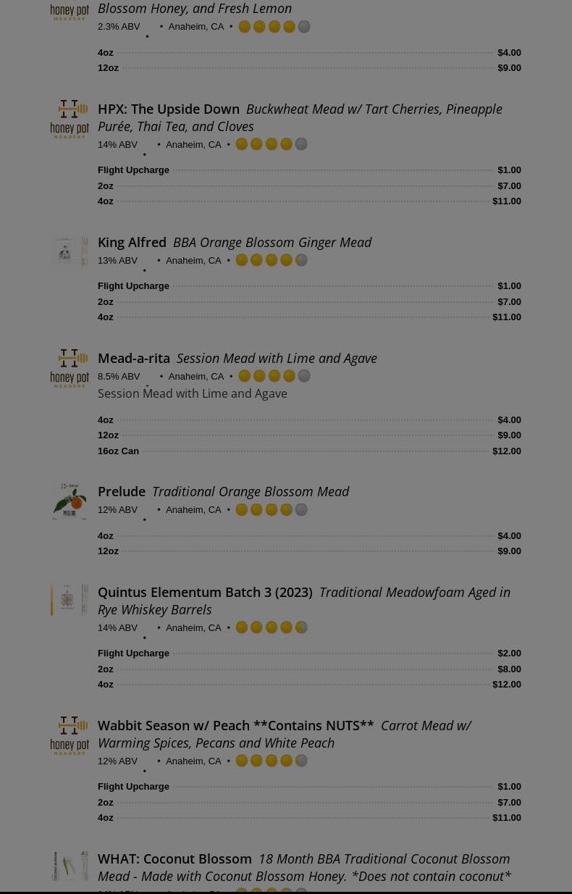Select the WHAT: Coconut Blossom heading
Image resolution: width=572 pixels, height=894 pixels.
(174, 859)
